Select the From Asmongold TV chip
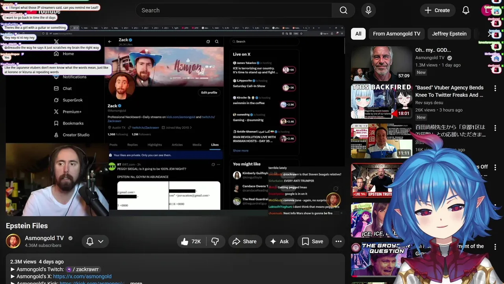The width and height of the screenshot is (504, 284). point(397,34)
